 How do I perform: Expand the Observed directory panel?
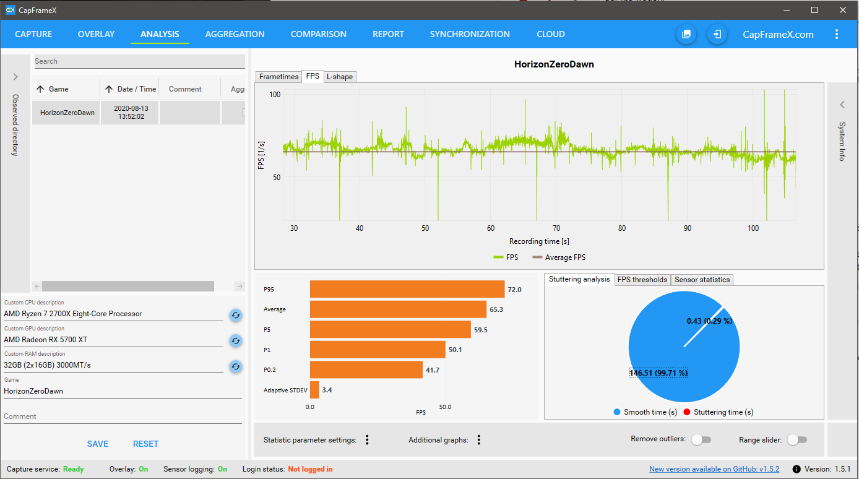tap(15, 77)
